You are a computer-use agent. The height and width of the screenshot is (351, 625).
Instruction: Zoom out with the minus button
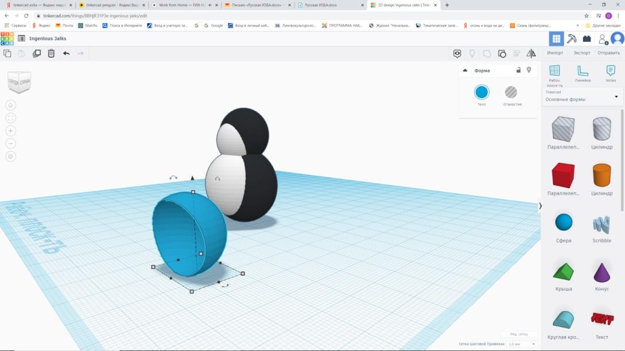[11, 143]
